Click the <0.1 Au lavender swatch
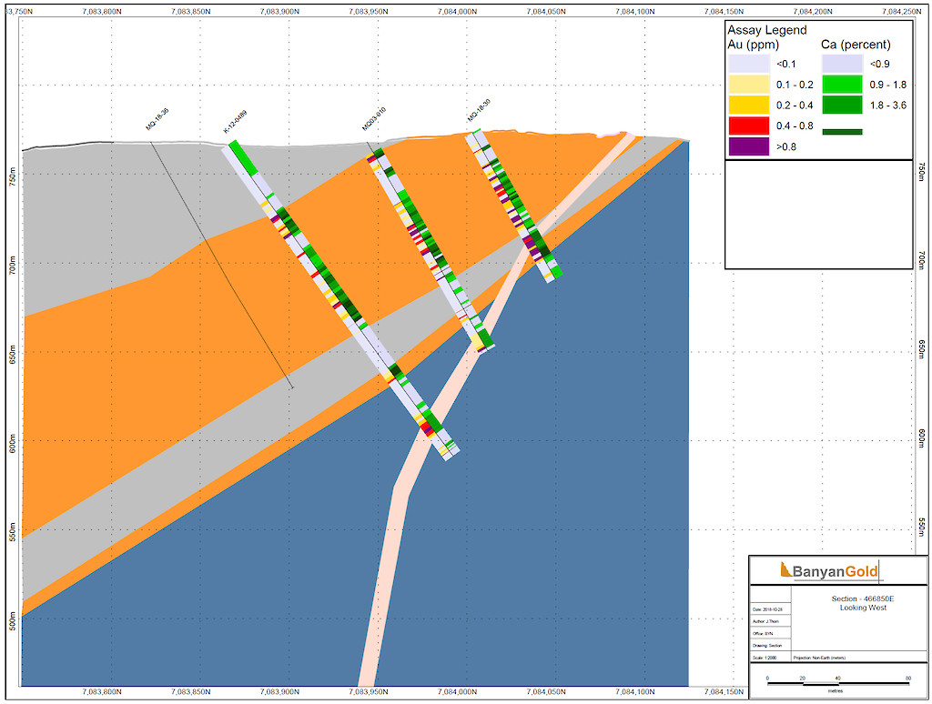The height and width of the screenshot is (704, 932). point(748,63)
